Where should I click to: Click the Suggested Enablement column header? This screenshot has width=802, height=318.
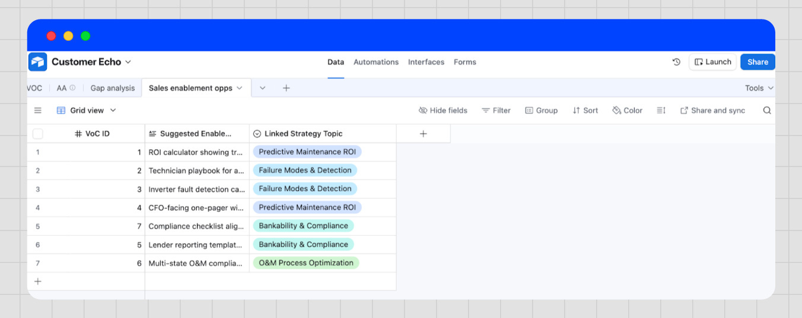(x=197, y=134)
